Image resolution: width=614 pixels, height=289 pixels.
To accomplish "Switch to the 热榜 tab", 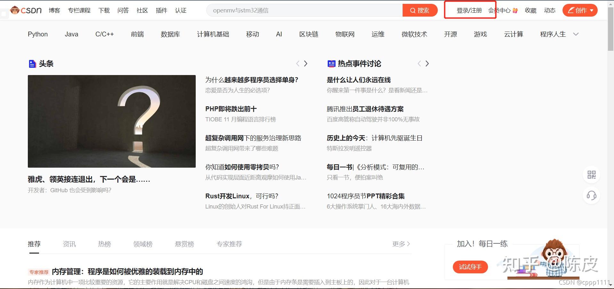I will pyautogui.click(x=105, y=244).
